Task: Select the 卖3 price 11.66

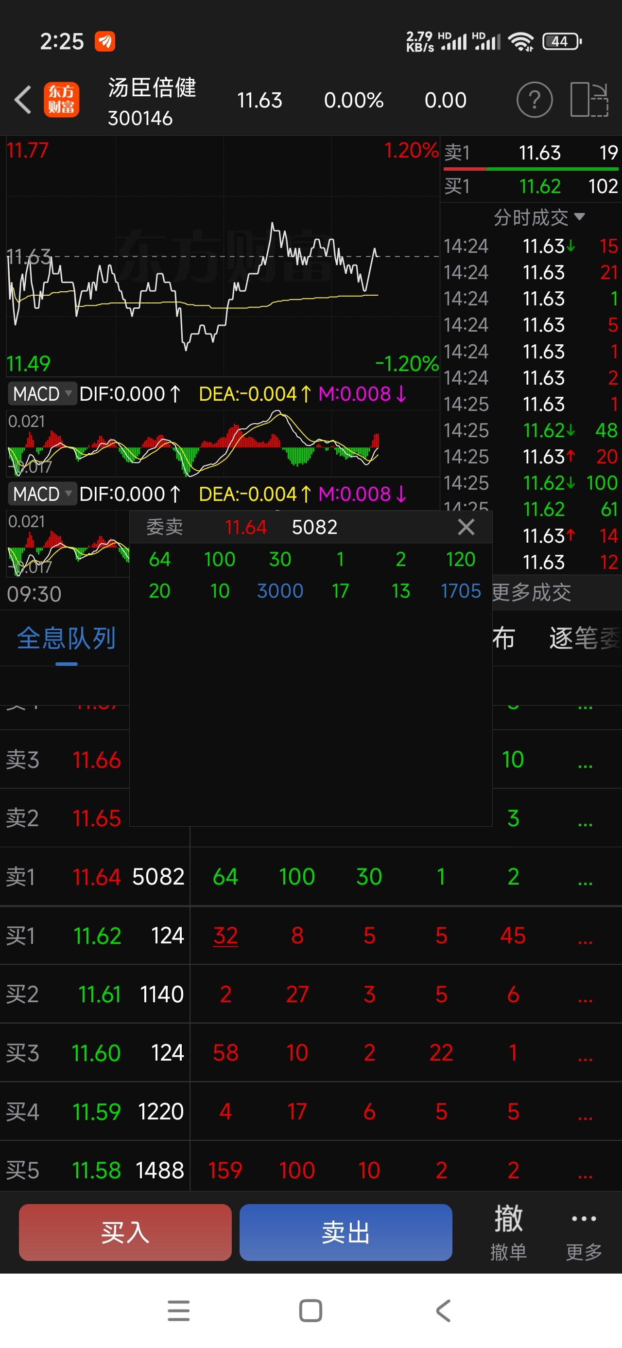Action: [x=97, y=759]
